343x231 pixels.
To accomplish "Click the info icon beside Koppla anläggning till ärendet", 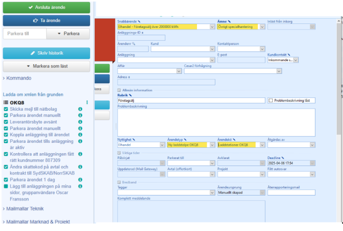I will (x=80, y=135).
